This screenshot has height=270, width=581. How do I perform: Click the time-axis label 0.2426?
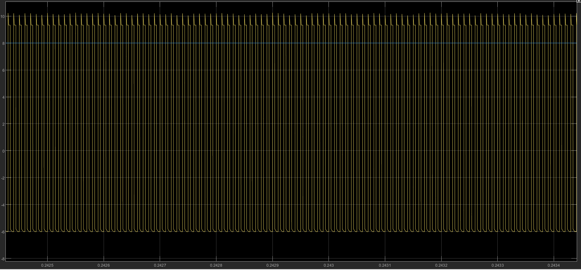pos(104,265)
